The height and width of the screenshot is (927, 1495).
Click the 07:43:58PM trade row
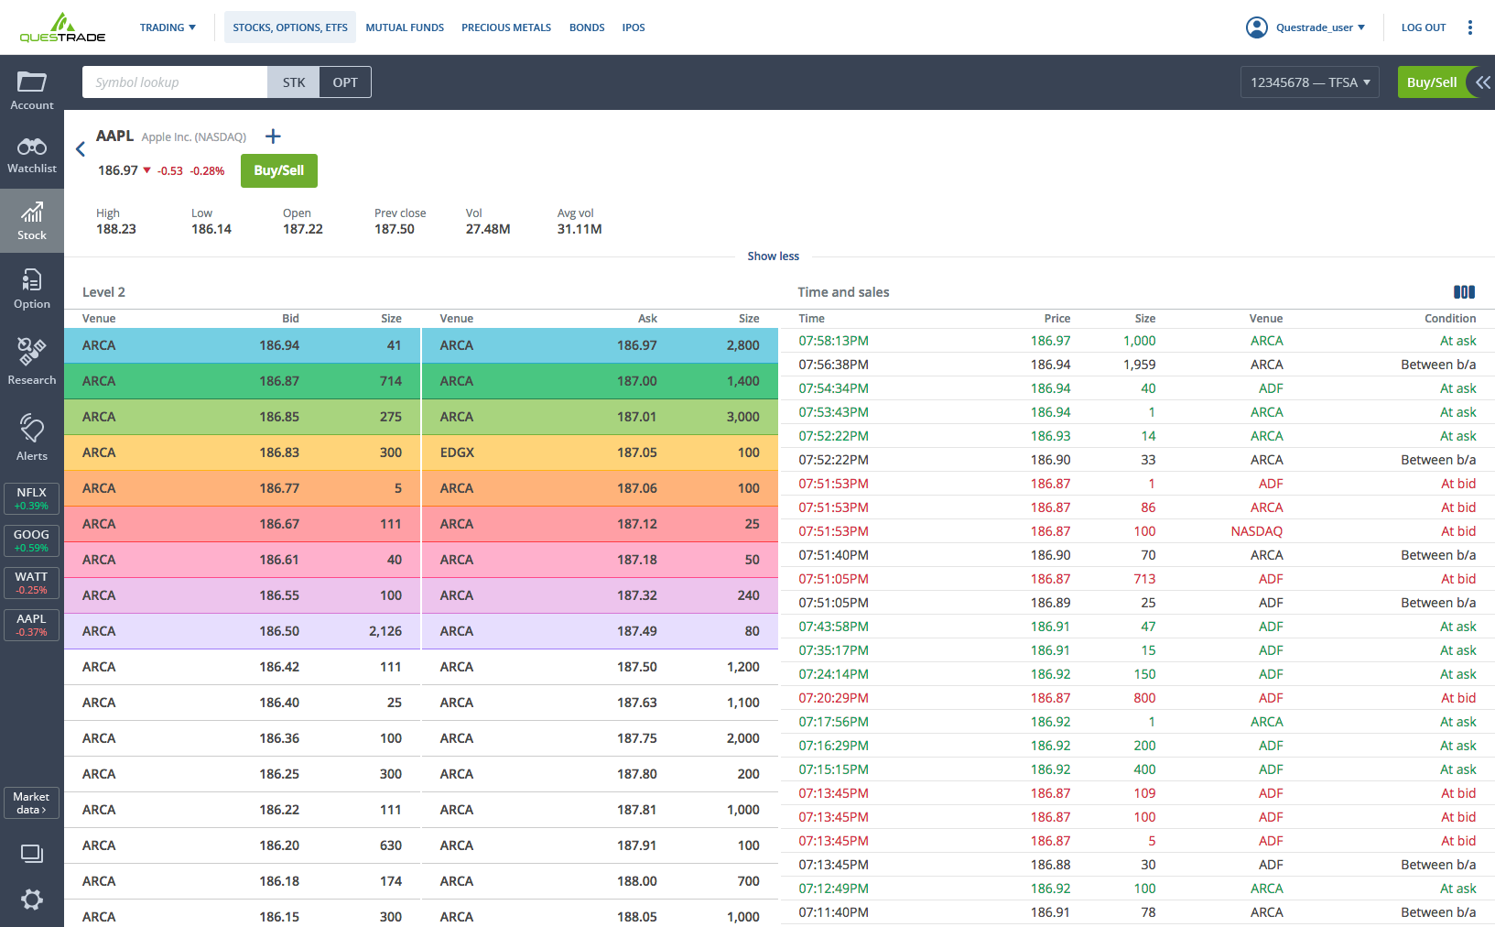pyautogui.click(x=1138, y=627)
